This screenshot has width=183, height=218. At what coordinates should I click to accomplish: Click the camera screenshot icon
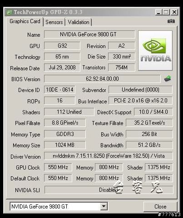pyautogui.click(x=171, y=21)
